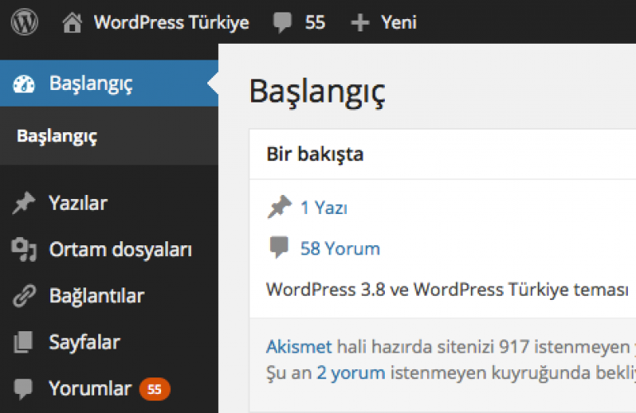Open pending comments count 55 in admin bar
Screen dimensions: 636x413
(316, 22)
